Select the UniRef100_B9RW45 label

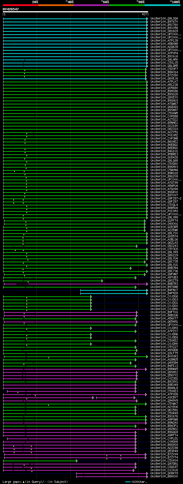[x=164, y=369]
